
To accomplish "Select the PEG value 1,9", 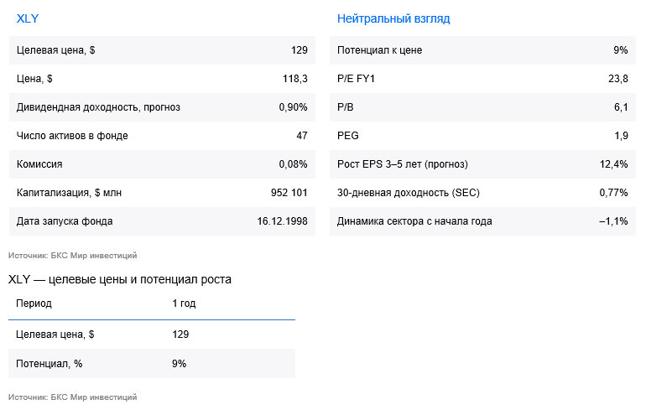I will [x=622, y=136].
